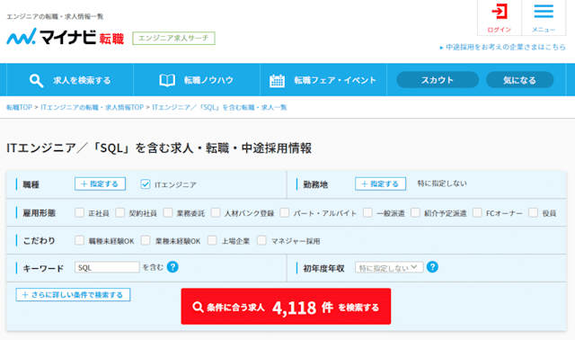Check the パート・アルバイト checkbox
The width and height of the screenshot is (575, 340).
coord(284,212)
